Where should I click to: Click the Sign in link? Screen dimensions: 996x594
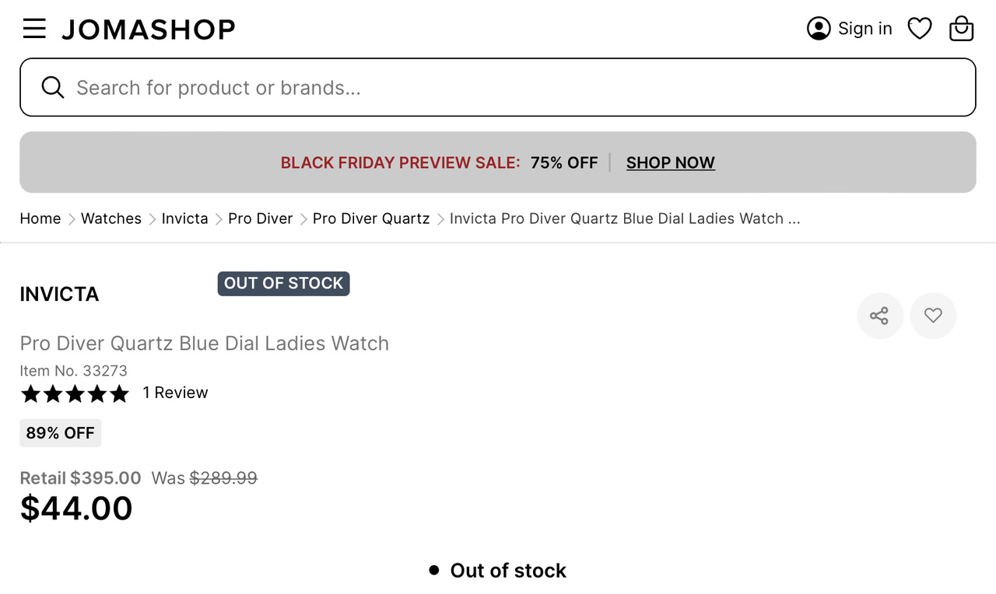click(864, 29)
